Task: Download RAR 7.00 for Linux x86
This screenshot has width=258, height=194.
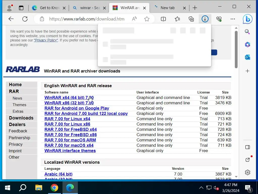Action: coord(67,124)
